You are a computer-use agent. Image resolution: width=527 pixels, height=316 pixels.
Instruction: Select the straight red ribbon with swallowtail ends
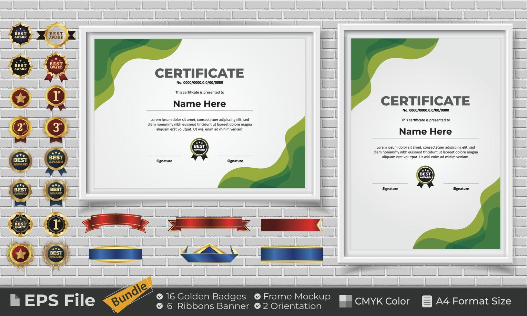(209, 224)
